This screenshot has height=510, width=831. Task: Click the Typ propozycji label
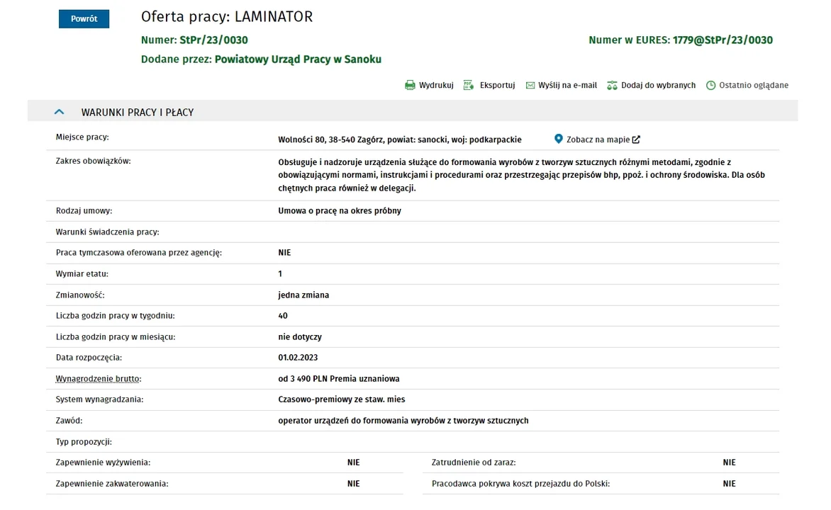tap(84, 442)
